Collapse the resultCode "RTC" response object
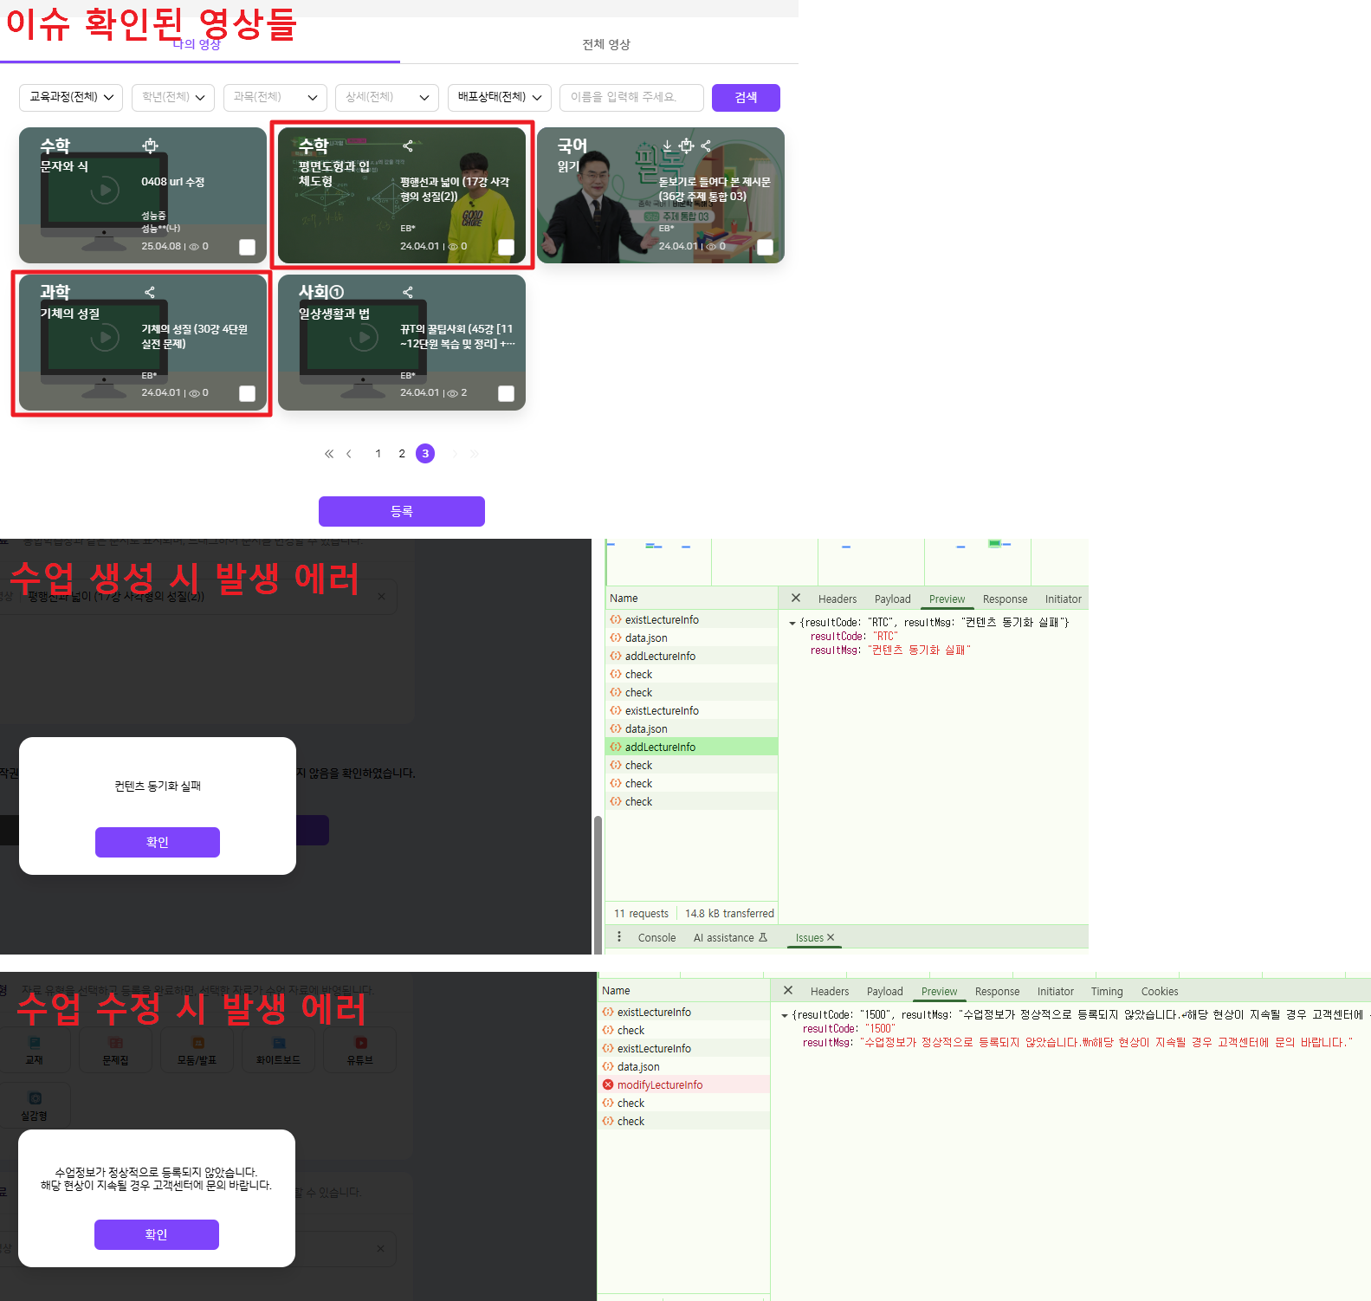Screen dimensions: 1371x1301 (x=792, y=623)
